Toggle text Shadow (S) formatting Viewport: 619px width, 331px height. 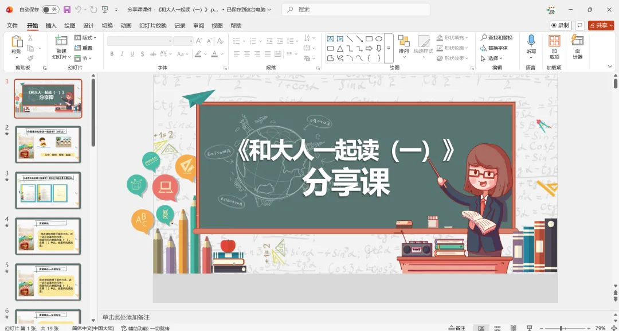[142, 54]
